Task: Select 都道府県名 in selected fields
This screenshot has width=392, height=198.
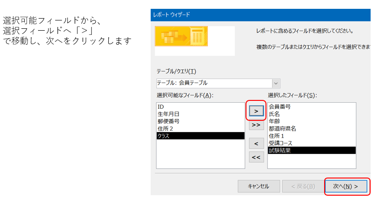Action: pos(282,128)
